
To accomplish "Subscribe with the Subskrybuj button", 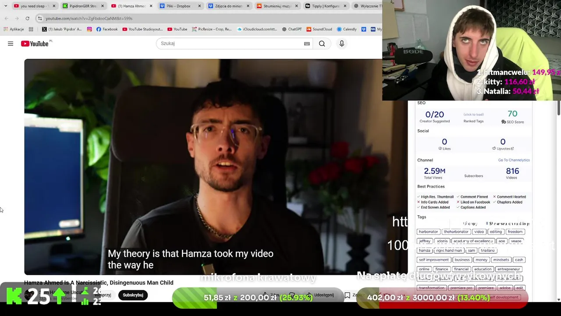I will [x=133, y=295].
